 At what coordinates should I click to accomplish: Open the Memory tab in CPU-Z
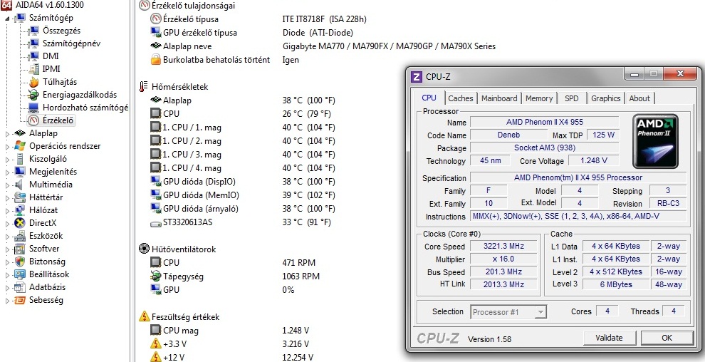pyautogui.click(x=538, y=98)
